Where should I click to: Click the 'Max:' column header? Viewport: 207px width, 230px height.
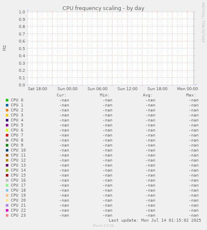191,95
